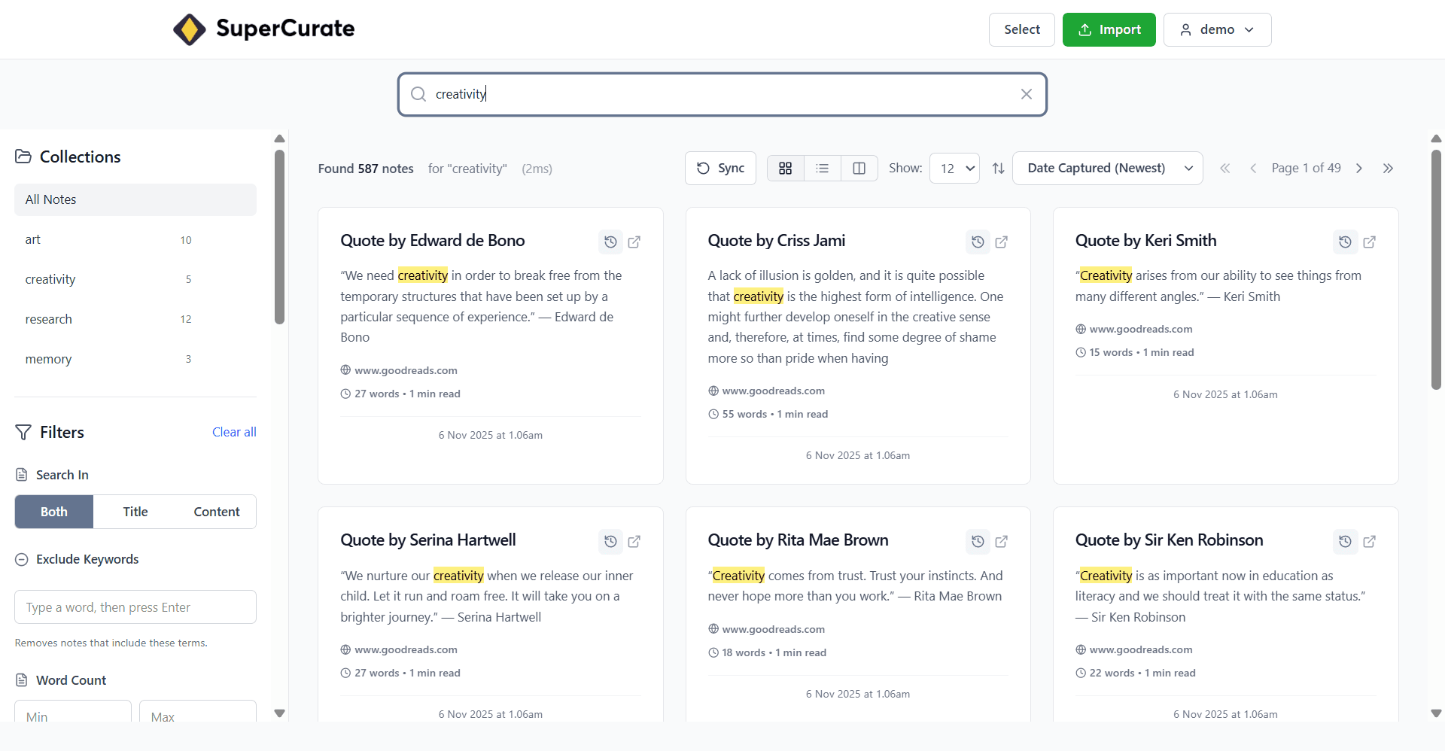1445x751 pixels.
Task: Toggle the sort direction arrows
Action: [x=999, y=168]
